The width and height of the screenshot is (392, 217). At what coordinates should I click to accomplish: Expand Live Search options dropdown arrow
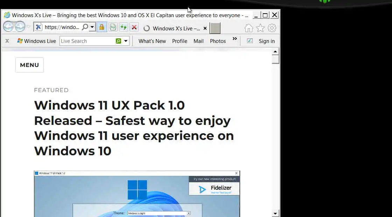pyautogui.click(x=126, y=41)
